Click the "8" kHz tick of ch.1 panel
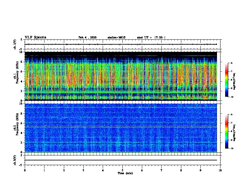Viewport: 248px width, 191px height. tap(22, 62)
